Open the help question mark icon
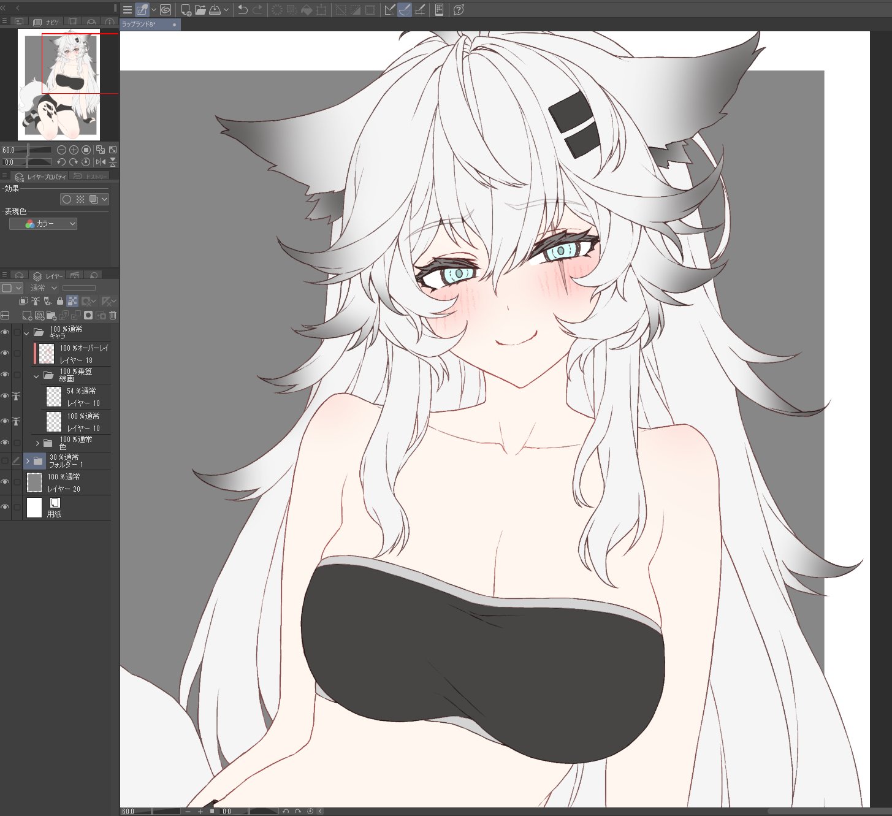The height and width of the screenshot is (816, 892). 459,10
